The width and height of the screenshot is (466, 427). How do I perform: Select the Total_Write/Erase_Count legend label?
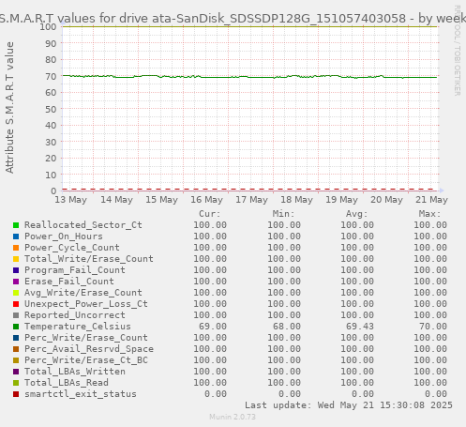click(89, 259)
